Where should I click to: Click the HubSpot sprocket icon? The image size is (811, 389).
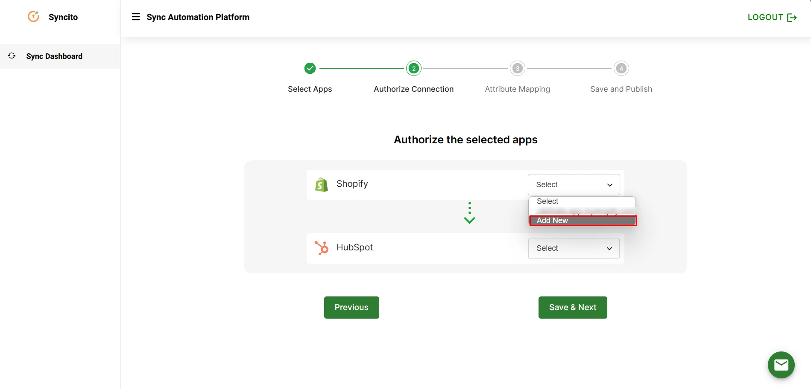321,248
